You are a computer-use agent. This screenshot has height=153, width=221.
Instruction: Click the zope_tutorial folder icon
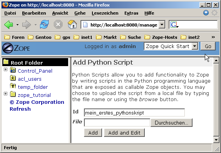coord(13,94)
